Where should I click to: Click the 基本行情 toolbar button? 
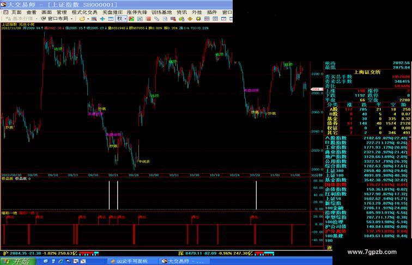(x=20, y=19)
